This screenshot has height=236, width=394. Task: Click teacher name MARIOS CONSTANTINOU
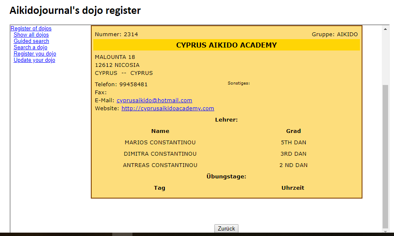point(160,143)
